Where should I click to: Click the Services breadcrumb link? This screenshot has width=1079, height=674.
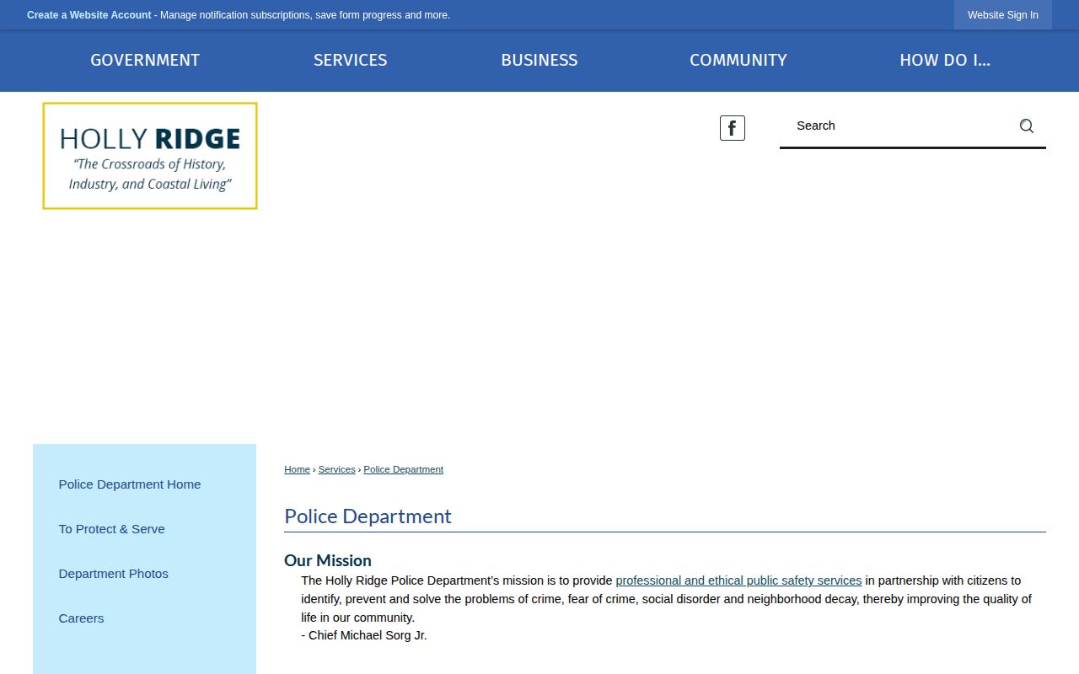pos(337,469)
